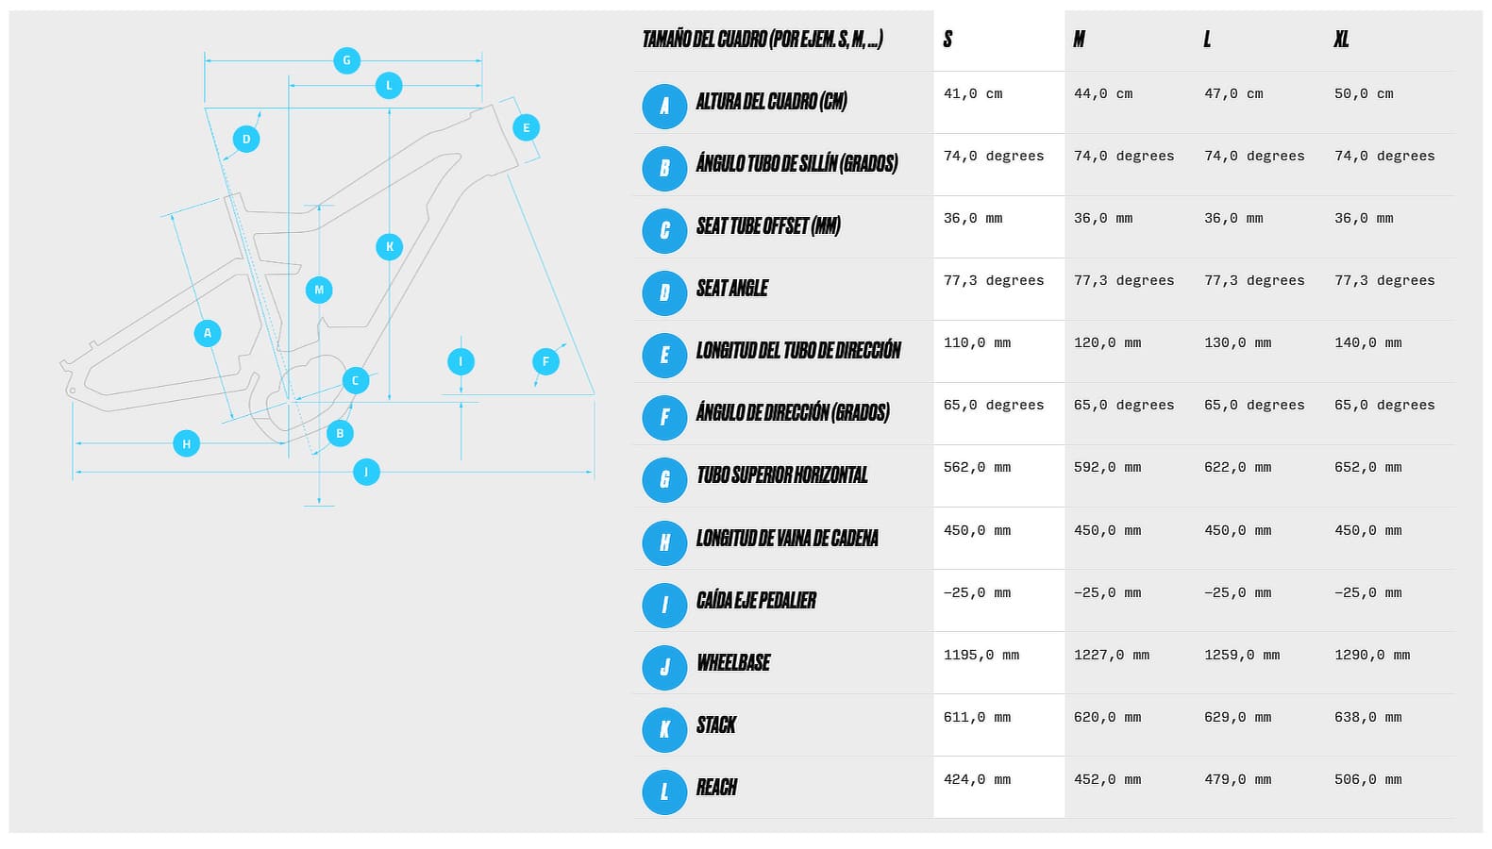This screenshot has width=1492, height=849.
Task: Click the B icon for Ángulo tubo de sillín
Action: (664, 168)
